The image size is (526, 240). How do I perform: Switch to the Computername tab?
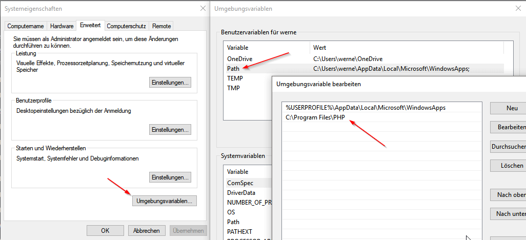(26, 26)
